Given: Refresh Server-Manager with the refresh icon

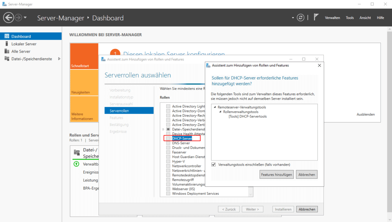Looking at the screenshot, I should point(301,17).
